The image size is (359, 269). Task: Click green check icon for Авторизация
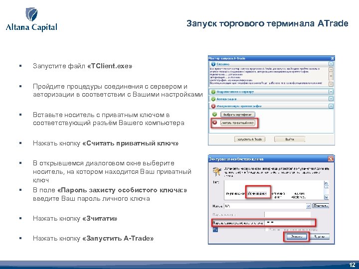click(x=213, y=99)
